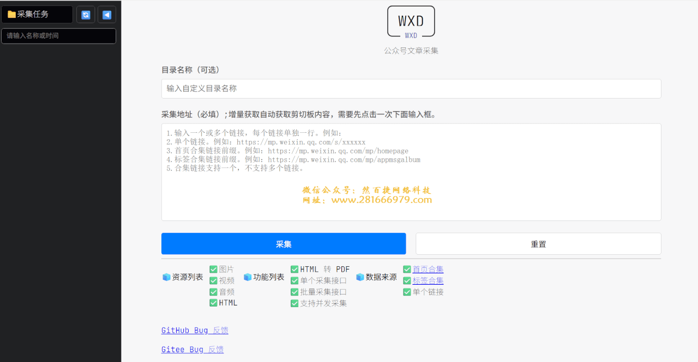
Task: Click the cube icon next to 功能列表
Action: point(249,277)
